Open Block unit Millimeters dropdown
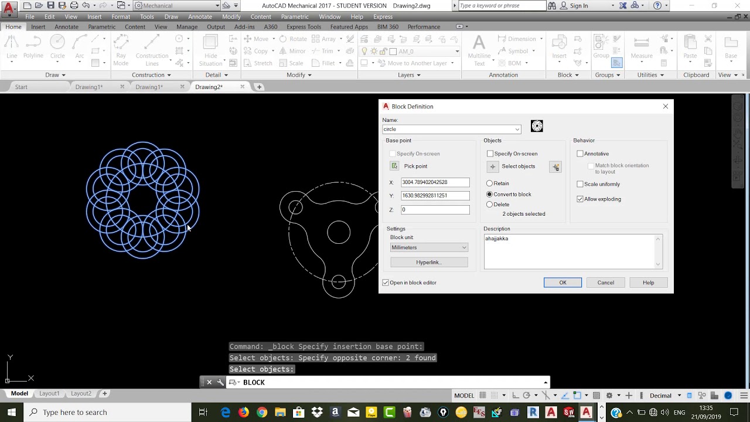The image size is (750, 422). tap(429, 247)
